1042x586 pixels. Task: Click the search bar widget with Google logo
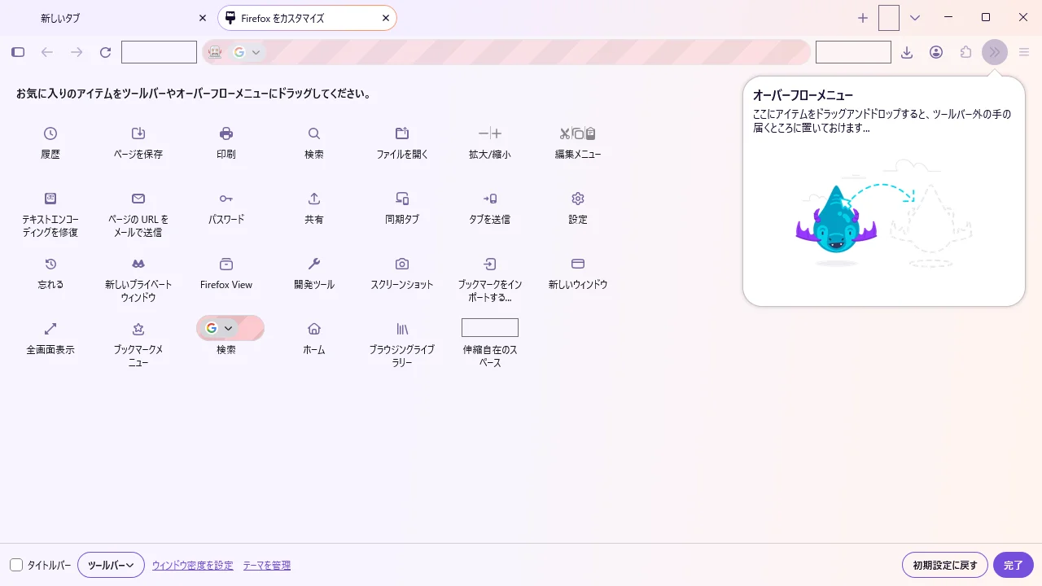click(x=230, y=328)
